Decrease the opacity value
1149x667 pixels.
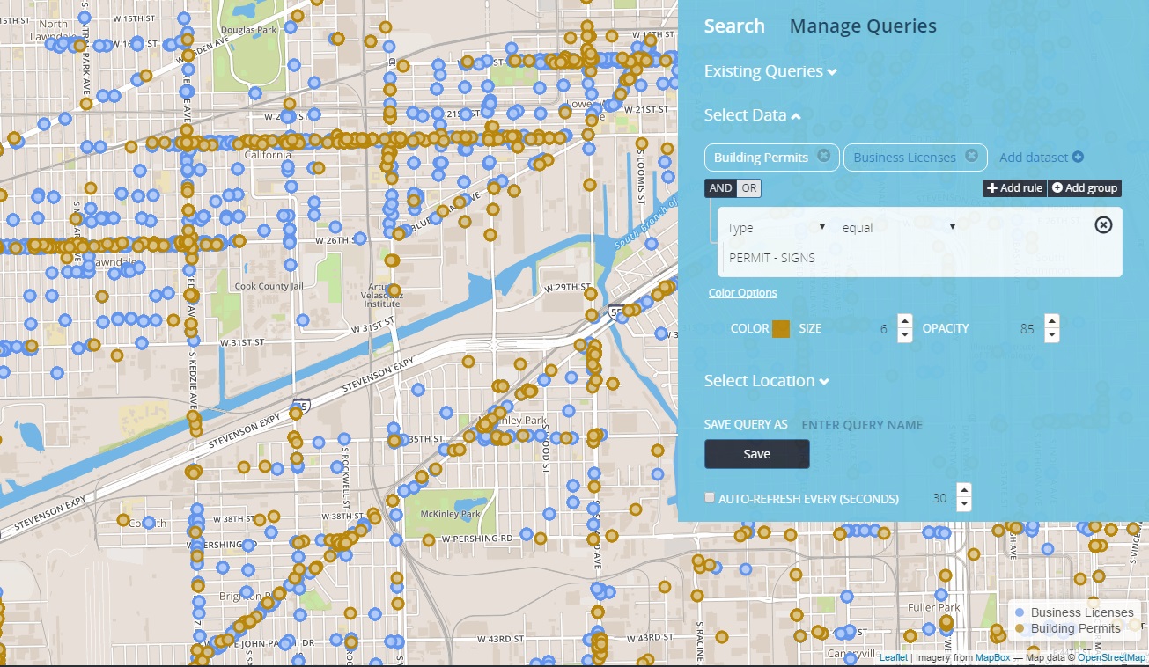click(1051, 335)
